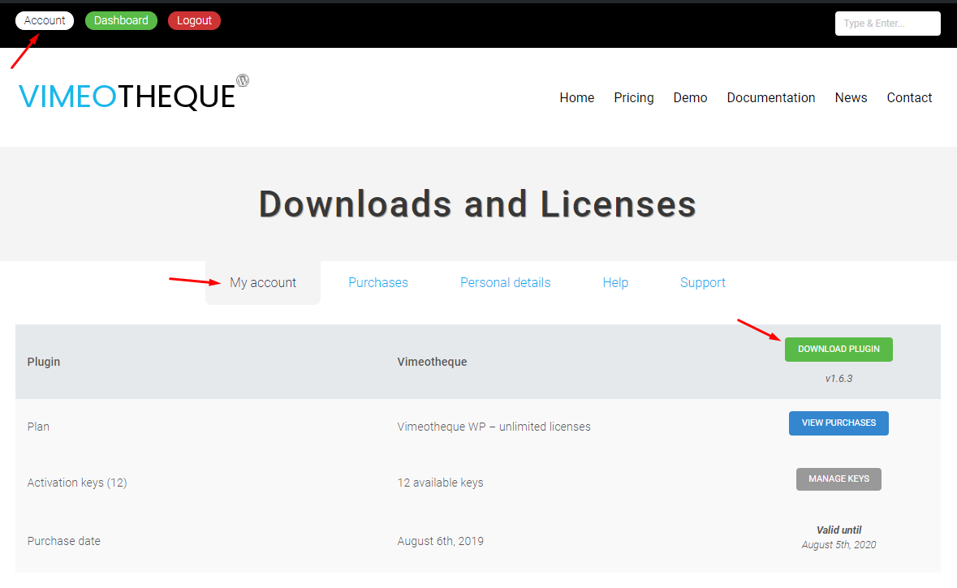The width and height of the screenshot is (957, 588).
Task: Open the Documentation menu link
Action: [771, 97]
